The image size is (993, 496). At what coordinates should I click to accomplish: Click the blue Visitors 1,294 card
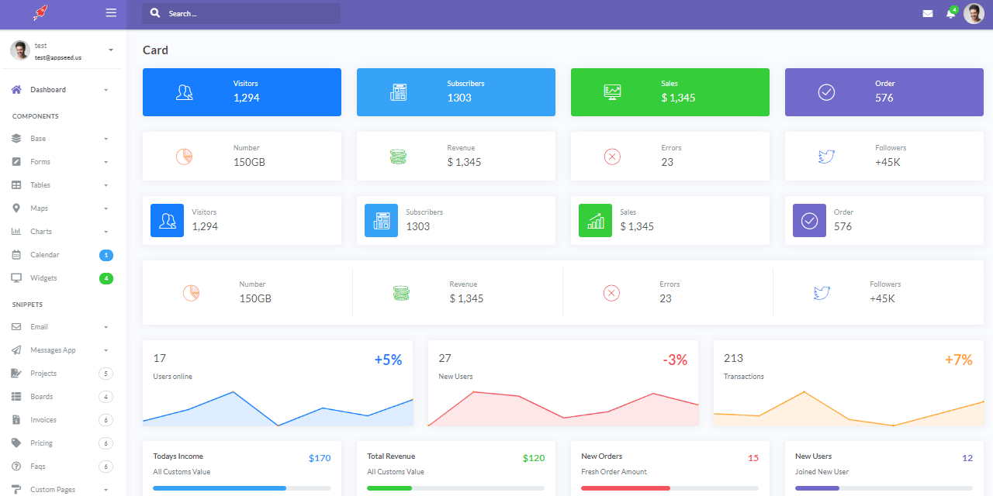click(x=241, y=91)
